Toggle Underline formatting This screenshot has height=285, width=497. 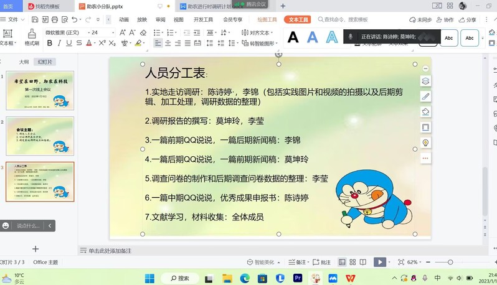click(x=69, y=43)
